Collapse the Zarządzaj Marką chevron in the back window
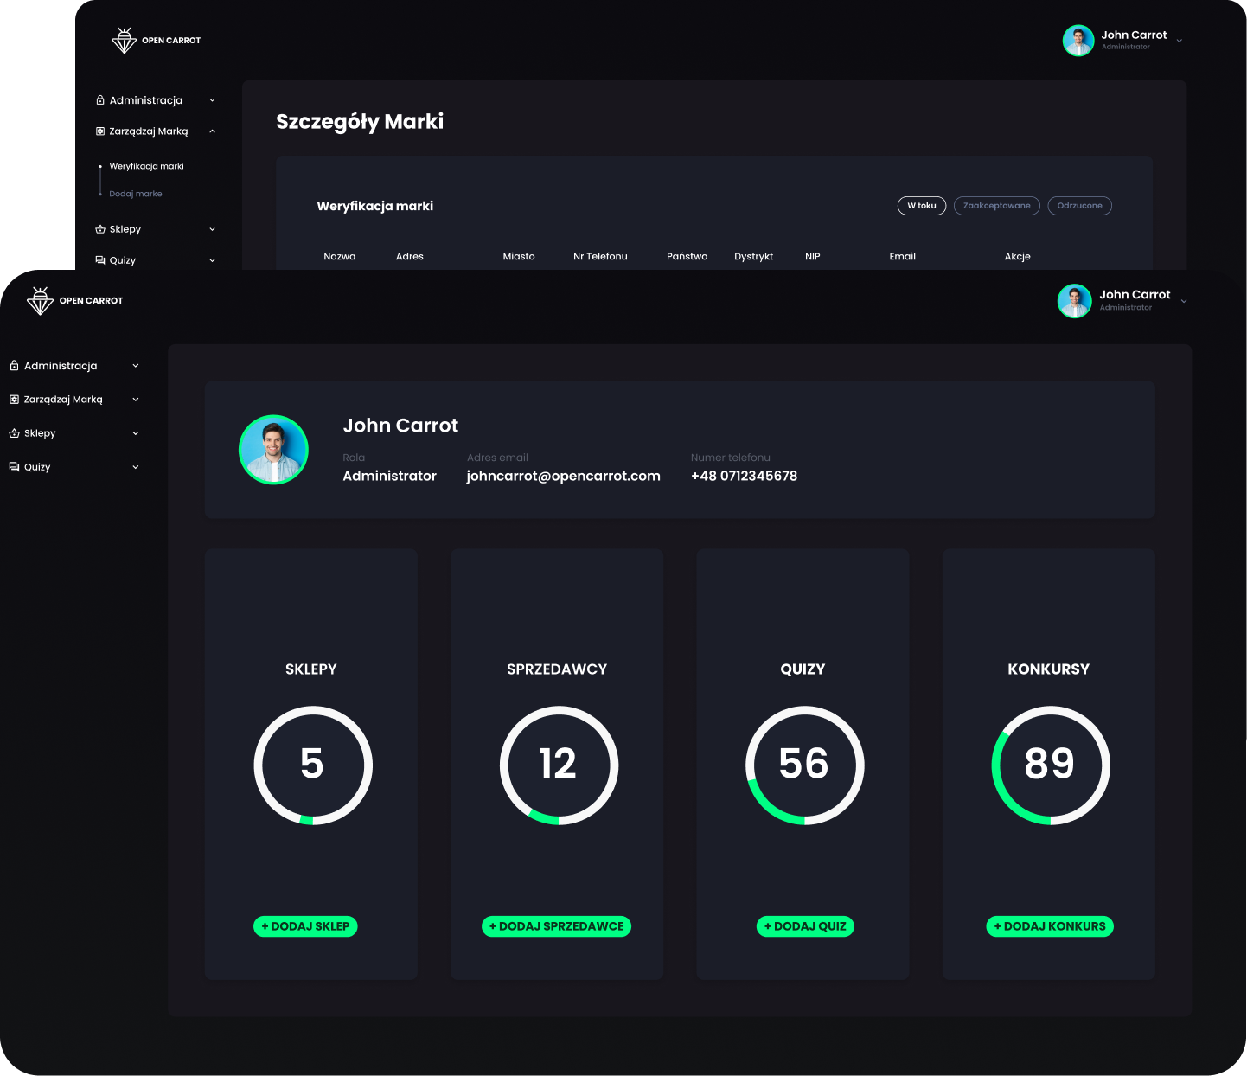This screenshot has width=1247, height=1076. click(x=212, y=131)
